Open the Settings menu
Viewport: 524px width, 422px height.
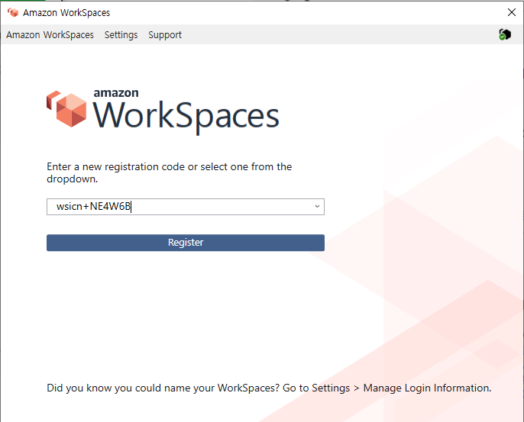121,35
